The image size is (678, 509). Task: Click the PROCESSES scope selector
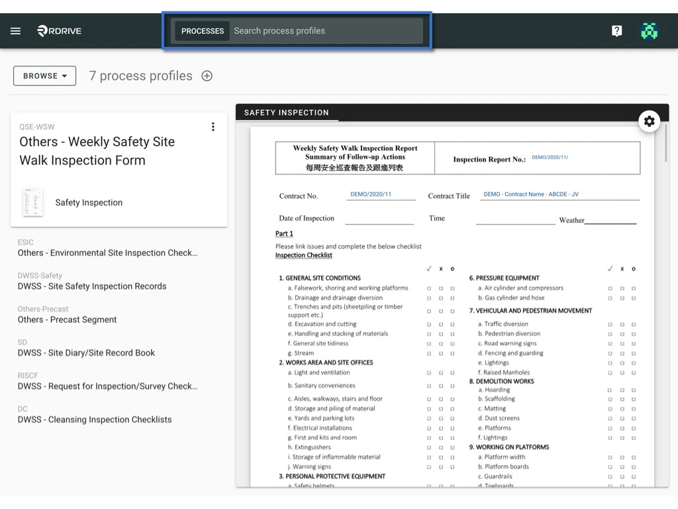[x=202, y=30]
